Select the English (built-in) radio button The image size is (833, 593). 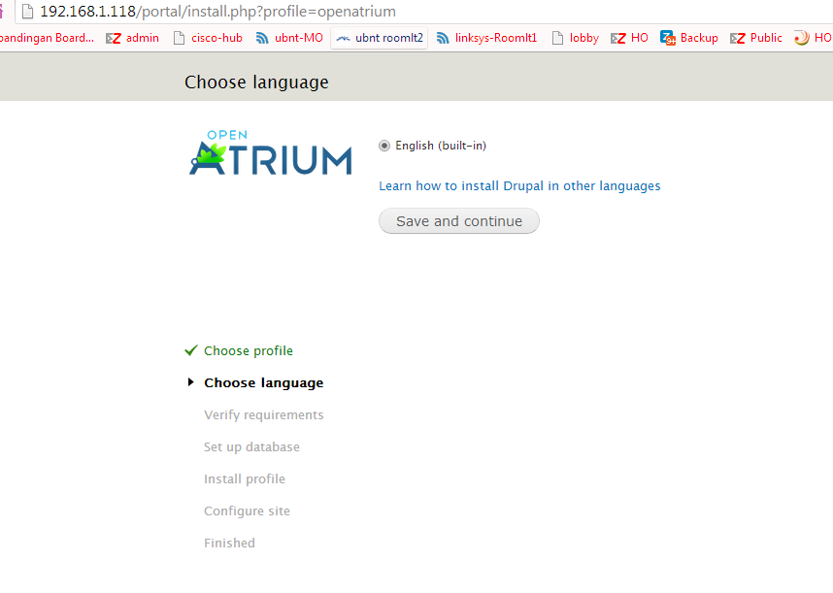(384, 146)
